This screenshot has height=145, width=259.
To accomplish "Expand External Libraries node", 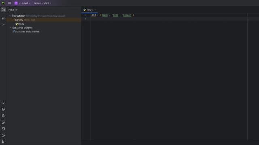I will (x=10, y=28).
